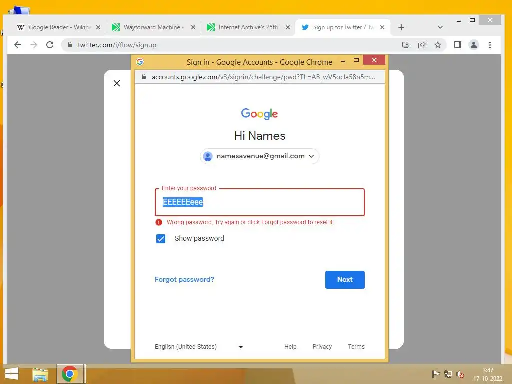
Task: Click the padlock in twitter.com address bar
Action: click(69, 45)
